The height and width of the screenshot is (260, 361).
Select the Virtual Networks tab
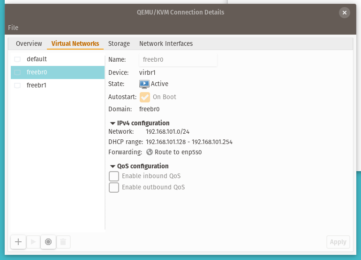click(x=75, y=43)
